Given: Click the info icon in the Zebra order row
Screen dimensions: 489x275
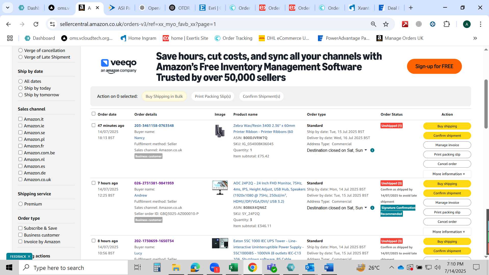Looking at the screenshot, I should point(372,150).
